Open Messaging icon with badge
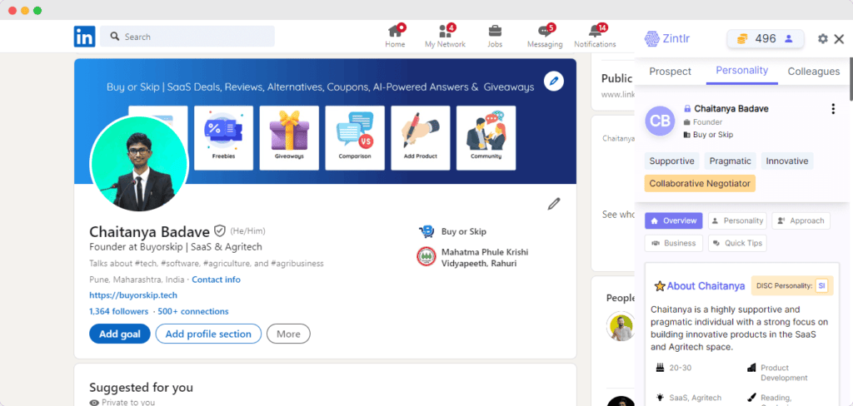Screen dimensions: 853x406 545,32
